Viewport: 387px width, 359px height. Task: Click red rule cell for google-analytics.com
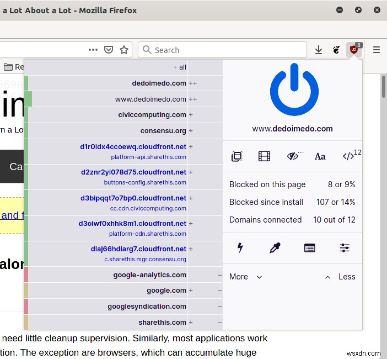tap(26, 274)
